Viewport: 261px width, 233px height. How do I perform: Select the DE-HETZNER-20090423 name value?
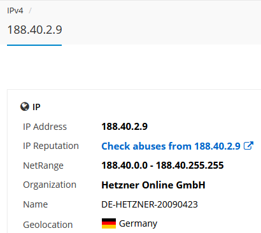point(150,204)
